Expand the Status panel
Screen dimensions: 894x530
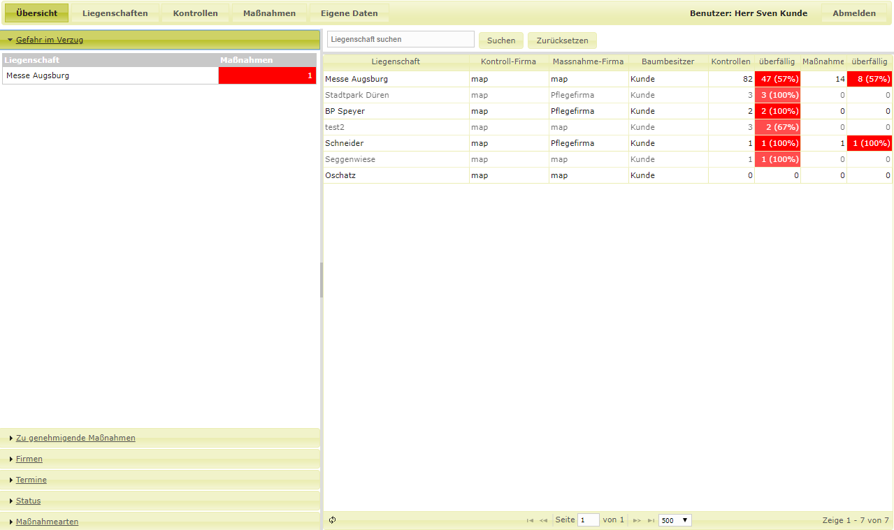(x=28, y=501)
